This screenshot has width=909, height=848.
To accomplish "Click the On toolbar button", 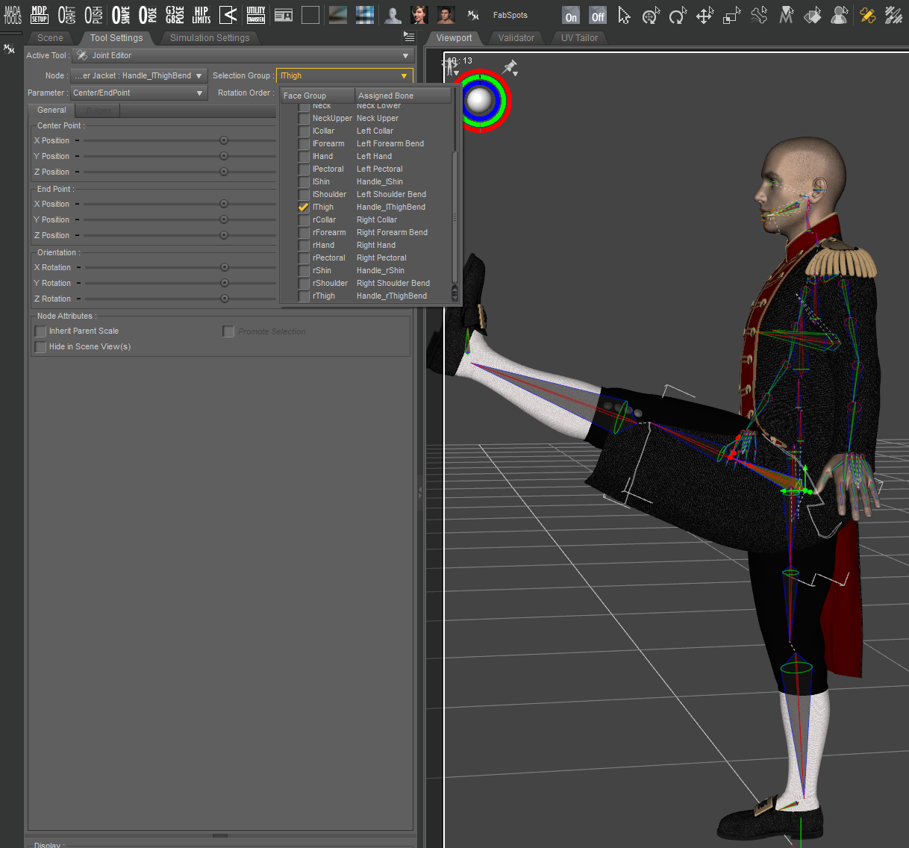I will tap(571, 16).
